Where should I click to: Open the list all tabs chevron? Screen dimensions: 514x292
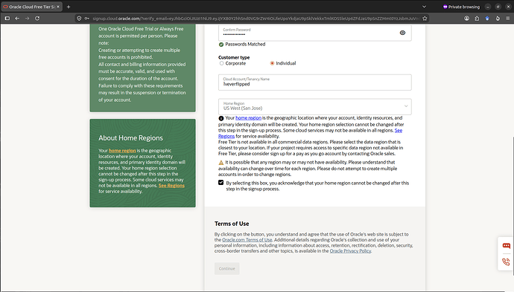tap(424, 7)
